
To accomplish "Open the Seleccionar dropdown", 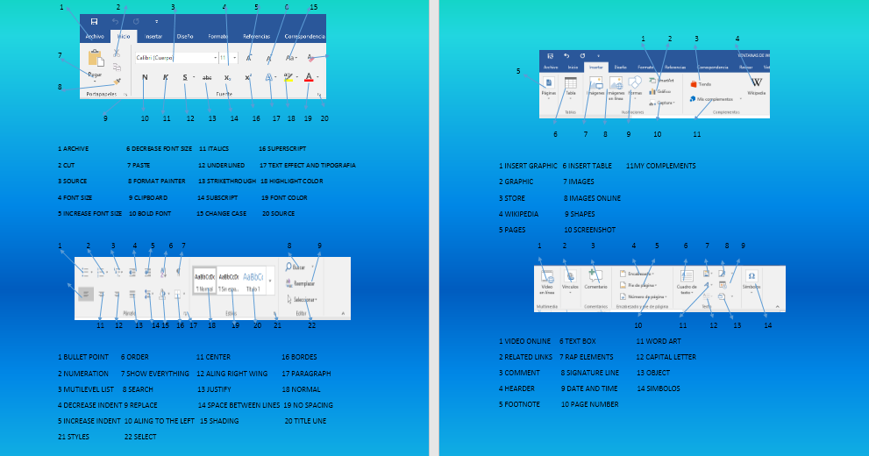I will [x=302, y=300].
